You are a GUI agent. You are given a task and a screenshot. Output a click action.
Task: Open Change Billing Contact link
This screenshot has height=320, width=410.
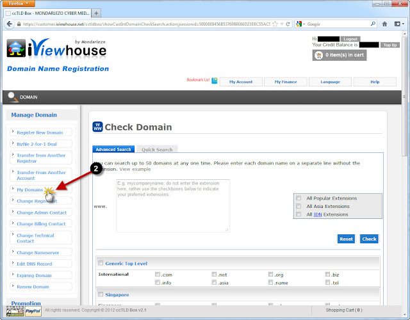tap(41, 224)
